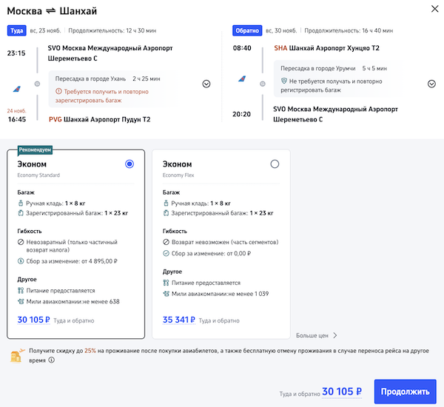Click the meal icon in Economy Standard
The height and width of the screenshot is (407, 444).
click(x=20, y=291)
